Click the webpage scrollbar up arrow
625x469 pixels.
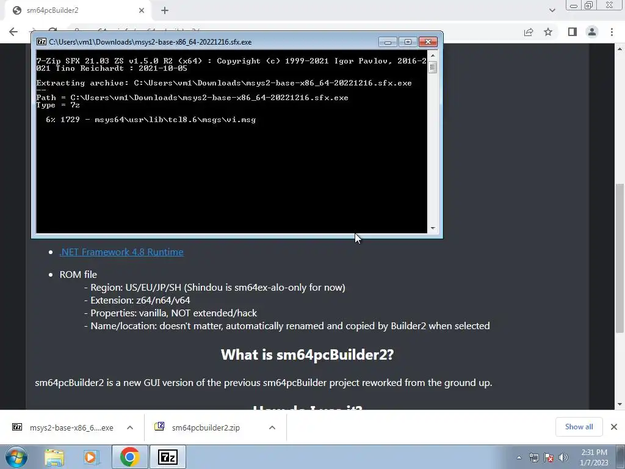pyautogui.click(x=620, y=49)
